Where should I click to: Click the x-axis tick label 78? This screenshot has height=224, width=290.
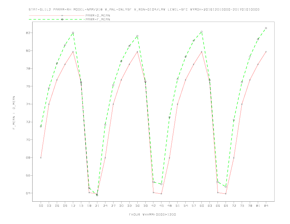click(250, 206)
